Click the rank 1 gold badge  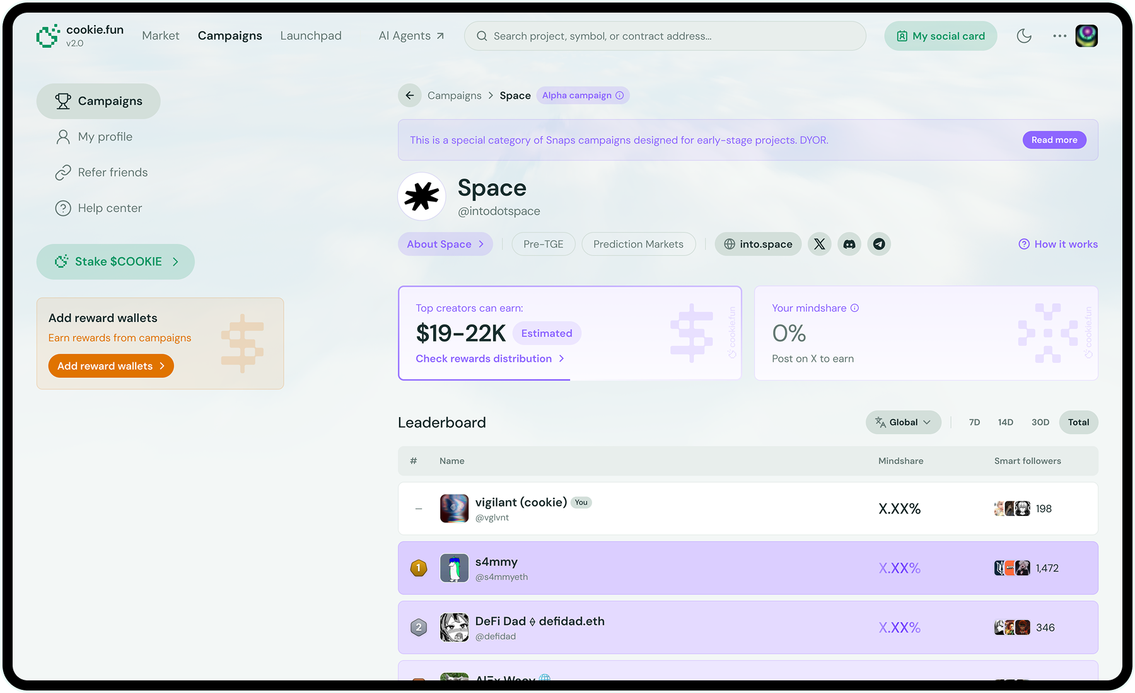pyautogui.click(x=419, y=568)
